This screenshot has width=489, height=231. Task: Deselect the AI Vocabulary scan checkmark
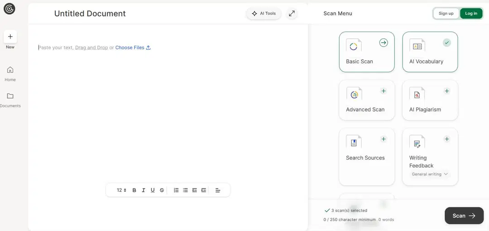[x=447, y=42]
